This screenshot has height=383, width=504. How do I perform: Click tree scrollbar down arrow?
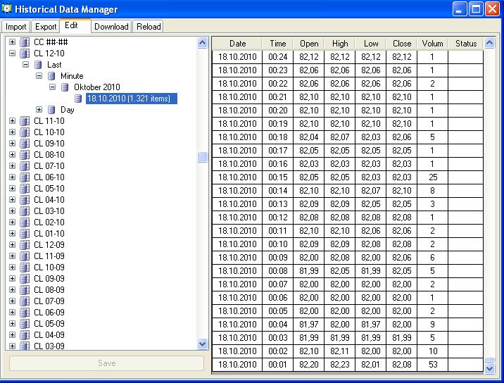click(x=202, y=344)
